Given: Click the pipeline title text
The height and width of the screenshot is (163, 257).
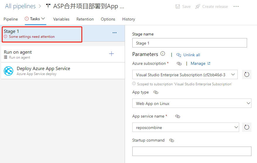Looking at the screenshot, I should point(89,6).
